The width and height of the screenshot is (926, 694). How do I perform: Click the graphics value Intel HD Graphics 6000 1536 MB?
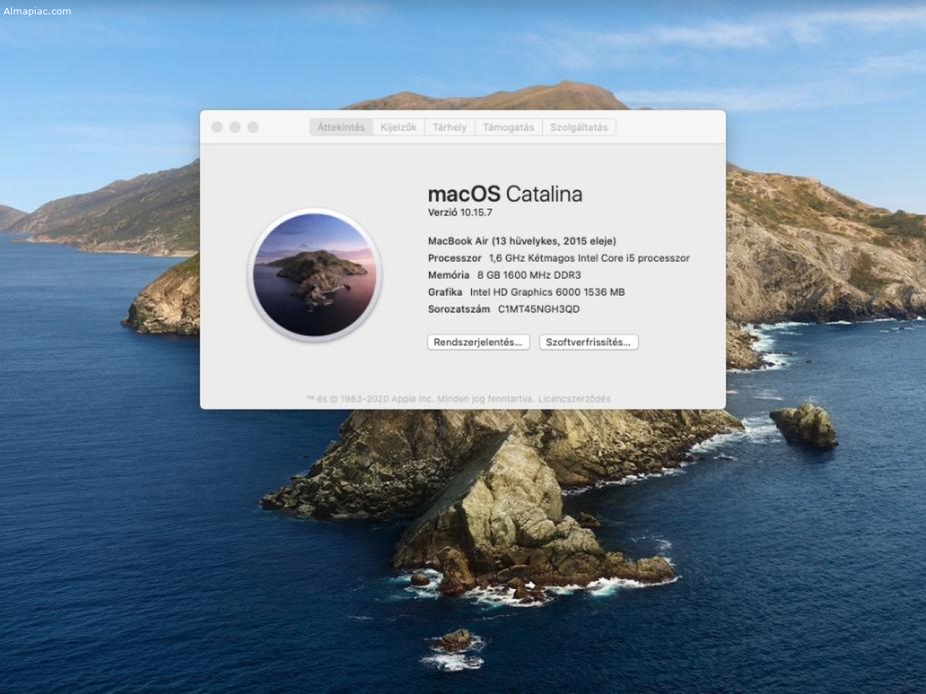tap(547, 292)
